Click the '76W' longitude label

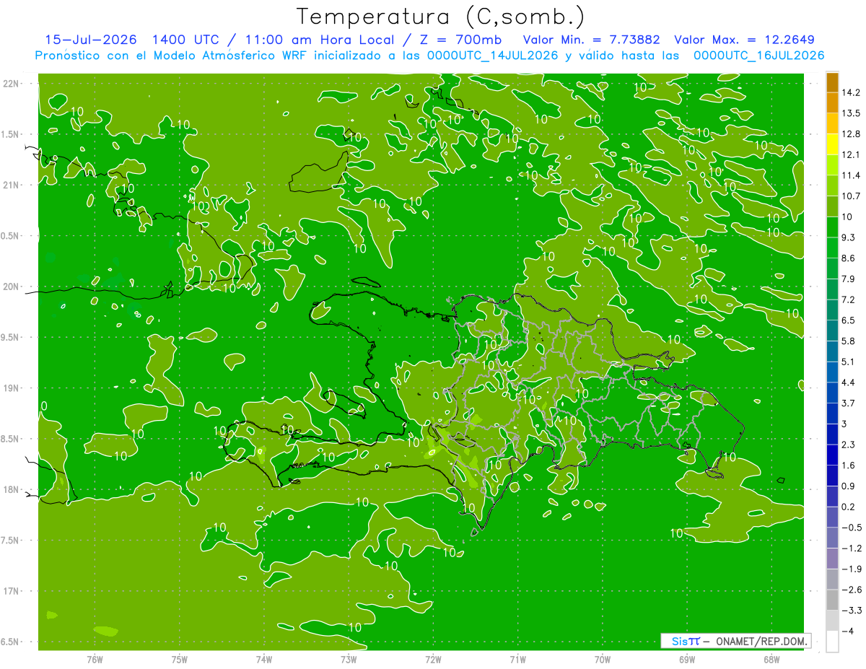95,659
